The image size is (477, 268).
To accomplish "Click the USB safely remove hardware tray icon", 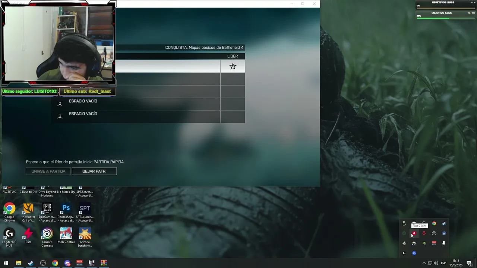I will (404, 224).
